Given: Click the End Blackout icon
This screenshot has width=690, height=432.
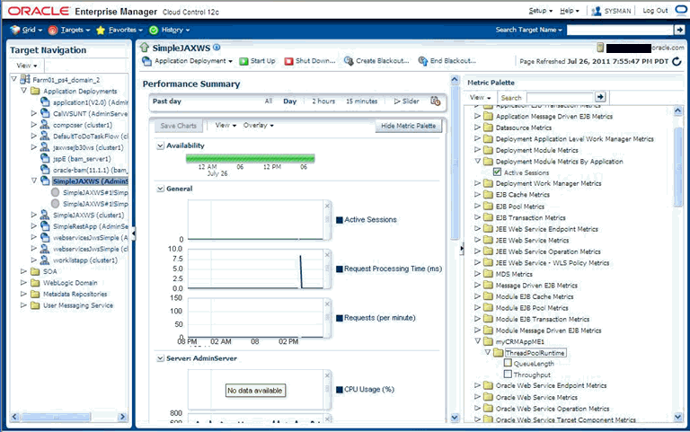Looking at the screenshot, I should point(423,61).
